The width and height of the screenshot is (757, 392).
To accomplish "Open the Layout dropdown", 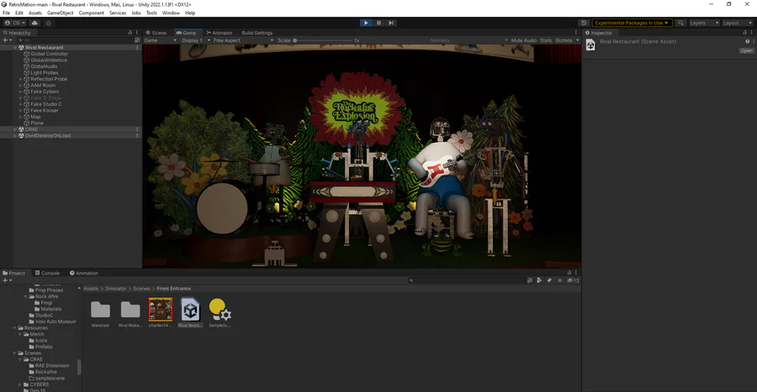I will point(737,23).
